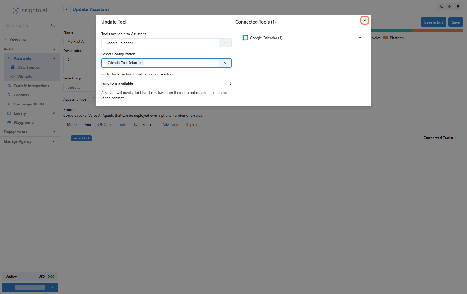Close the Update Tool dialog
Viewport: 467px width, 294px height.
[x=364, y=20]
